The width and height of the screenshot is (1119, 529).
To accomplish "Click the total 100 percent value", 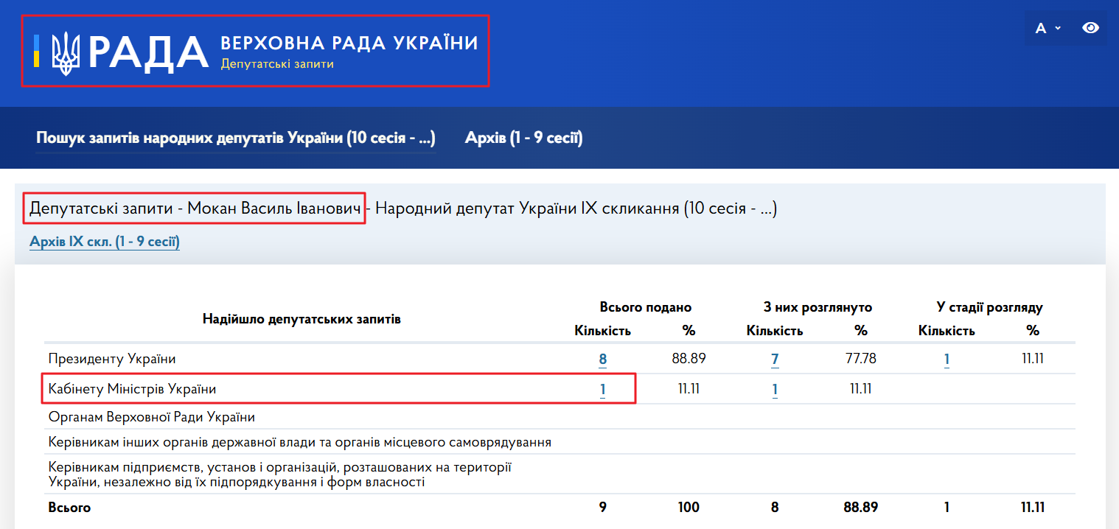I will tap(689, 508).
